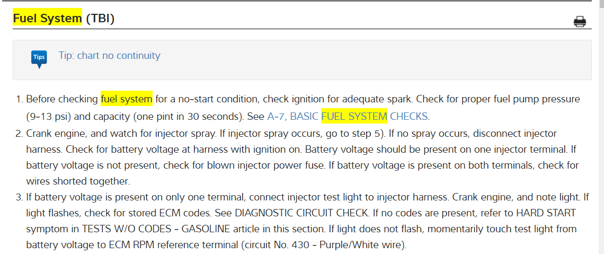Screen dimensions: 604x254
Task: Click the word 'CHECKS.' ending the blue link
Action: tap(410, 116)
